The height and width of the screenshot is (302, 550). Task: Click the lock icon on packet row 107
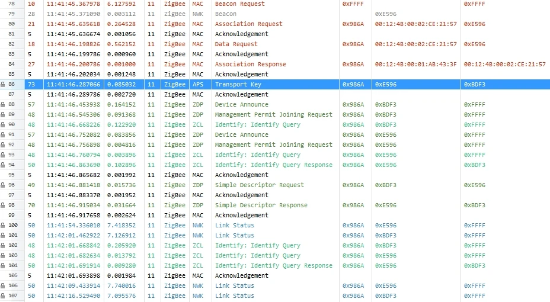coord(3,296)
